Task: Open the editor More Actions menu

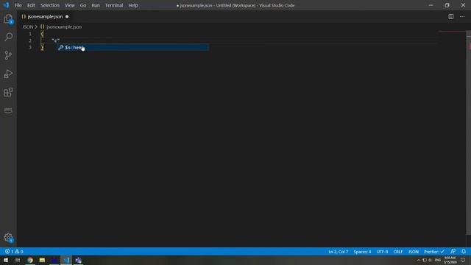Action: click(x=462, y=16)
